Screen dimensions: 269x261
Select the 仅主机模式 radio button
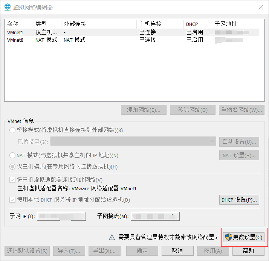pos(12,167)
